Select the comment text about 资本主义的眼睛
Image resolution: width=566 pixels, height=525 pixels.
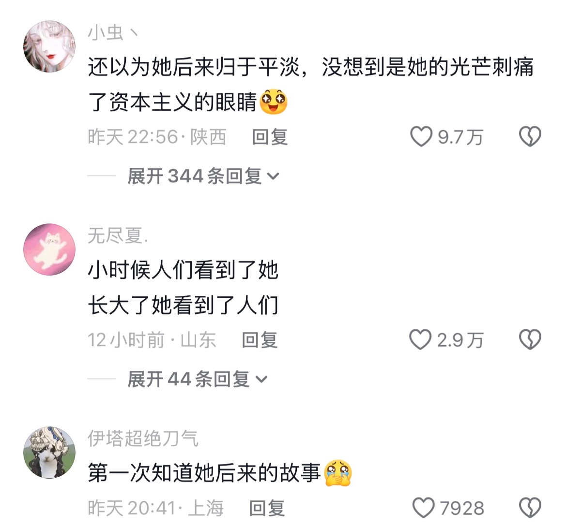point(311,84)
